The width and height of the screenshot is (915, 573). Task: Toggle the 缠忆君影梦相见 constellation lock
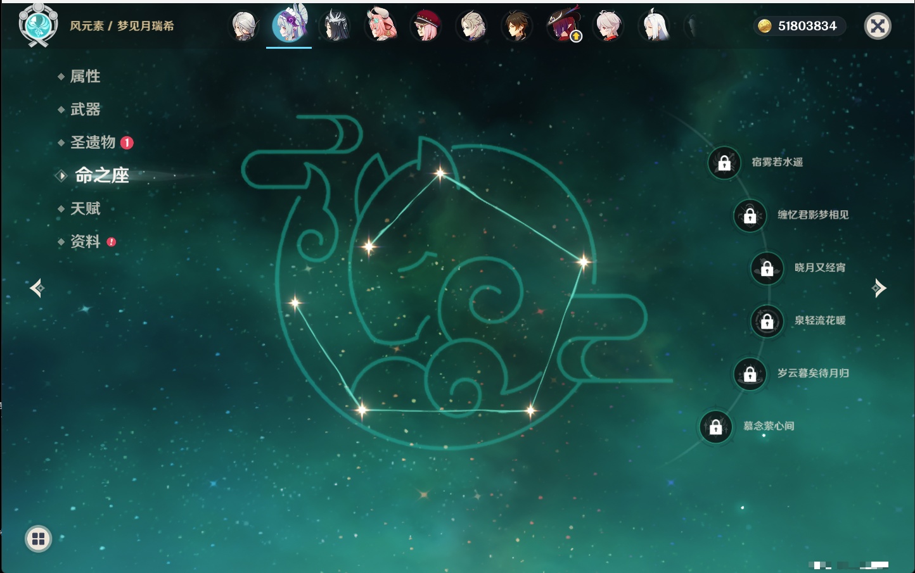750,215
